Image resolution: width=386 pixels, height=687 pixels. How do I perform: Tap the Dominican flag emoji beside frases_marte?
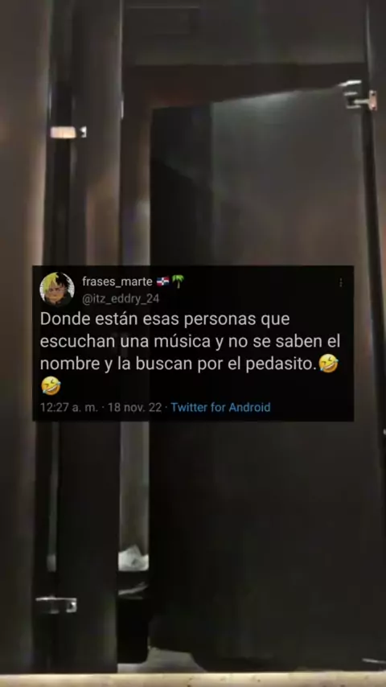[x=162, y=282]
